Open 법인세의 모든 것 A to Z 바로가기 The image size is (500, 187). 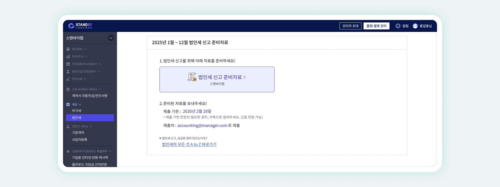coord(189,144)
